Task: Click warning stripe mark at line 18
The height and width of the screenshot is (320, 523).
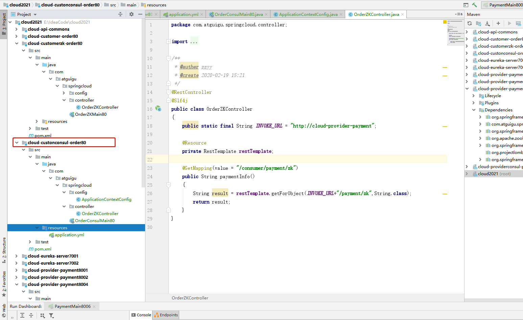Action: click(445, 127)
